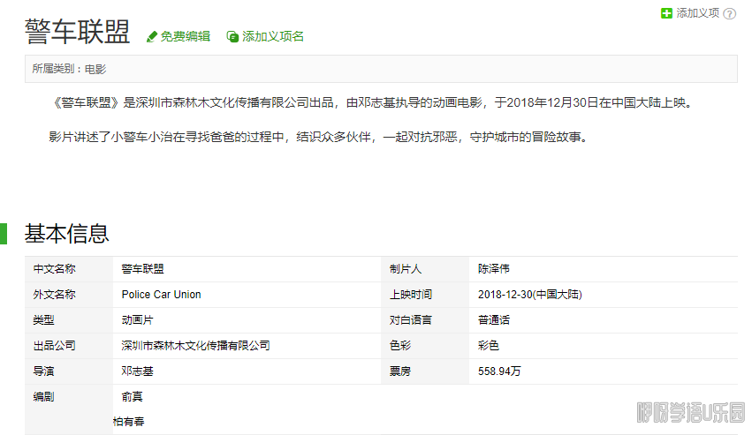Select the release date 2018-12-30(中国大陆)
Image resolution: width=752 pixels, height=435 pixels.
click(x=530, y=295)
